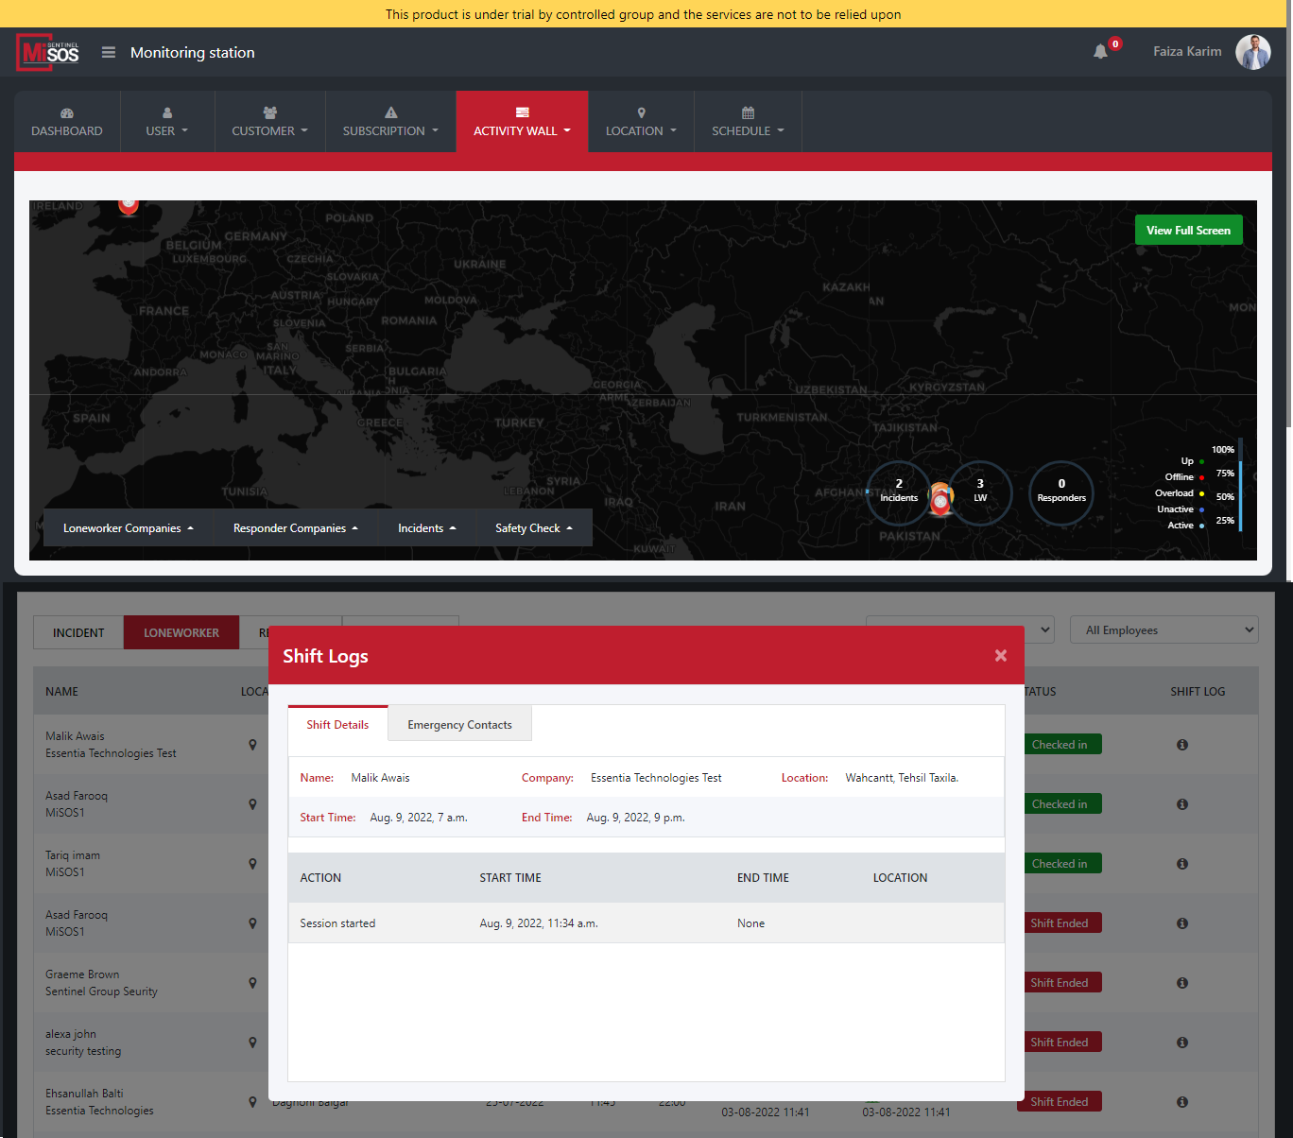Open the Activity Wall menu
The width and height of the screenshot is (1293, 1138).
pos(522,122)
